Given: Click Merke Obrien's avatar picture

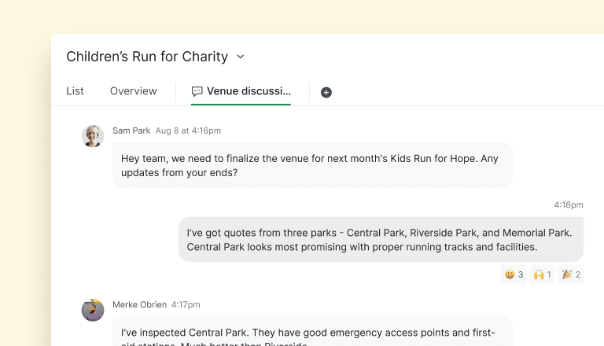Looking at the screenshot, I should tap(93, 310).
